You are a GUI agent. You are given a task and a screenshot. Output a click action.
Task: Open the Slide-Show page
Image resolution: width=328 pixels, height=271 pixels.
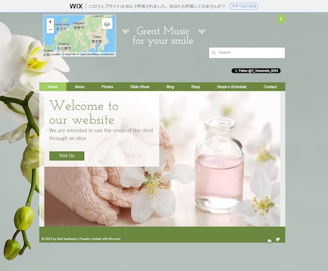140,87
